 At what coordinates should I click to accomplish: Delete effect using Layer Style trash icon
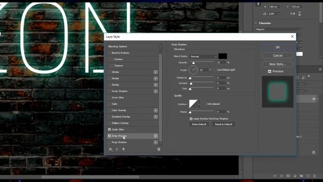[158, 149]
